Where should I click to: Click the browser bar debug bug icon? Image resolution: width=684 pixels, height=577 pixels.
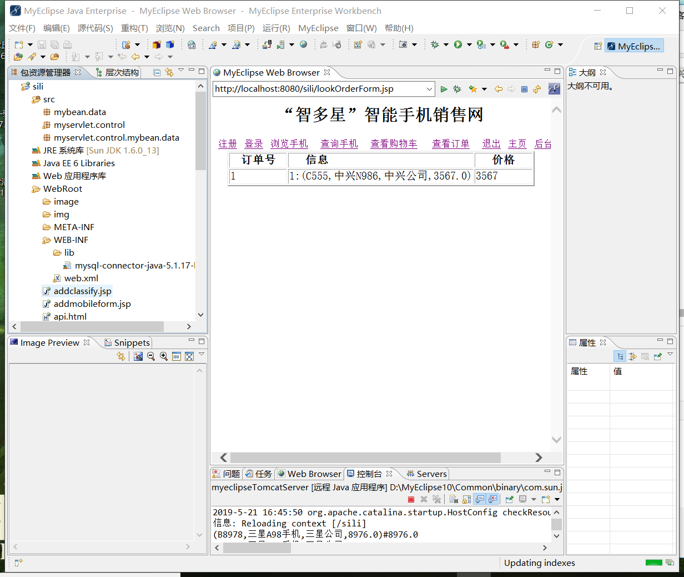coord(457,89)
